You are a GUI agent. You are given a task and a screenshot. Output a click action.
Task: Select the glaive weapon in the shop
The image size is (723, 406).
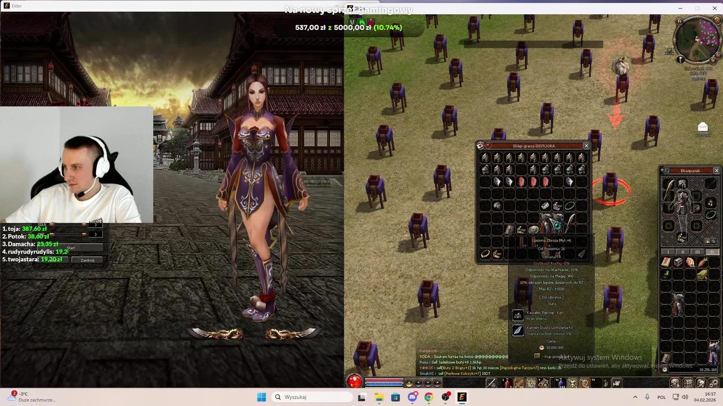pyautogui.click(x=570, y=223)
